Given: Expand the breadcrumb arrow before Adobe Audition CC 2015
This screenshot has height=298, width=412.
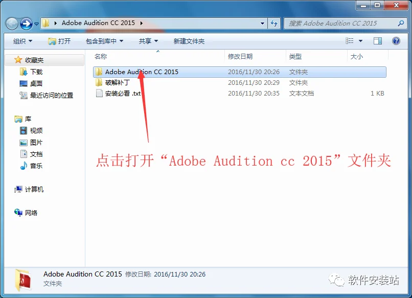Looking at the screenshot, I should click(x=55, y=23).
